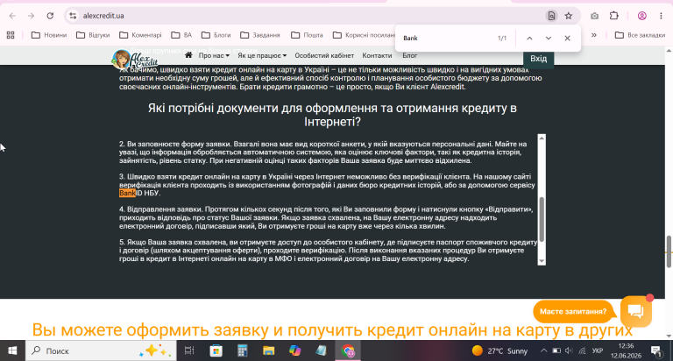The image size is (673, 361).
Task: Click the Вхід login button
Action: (538, 59)
